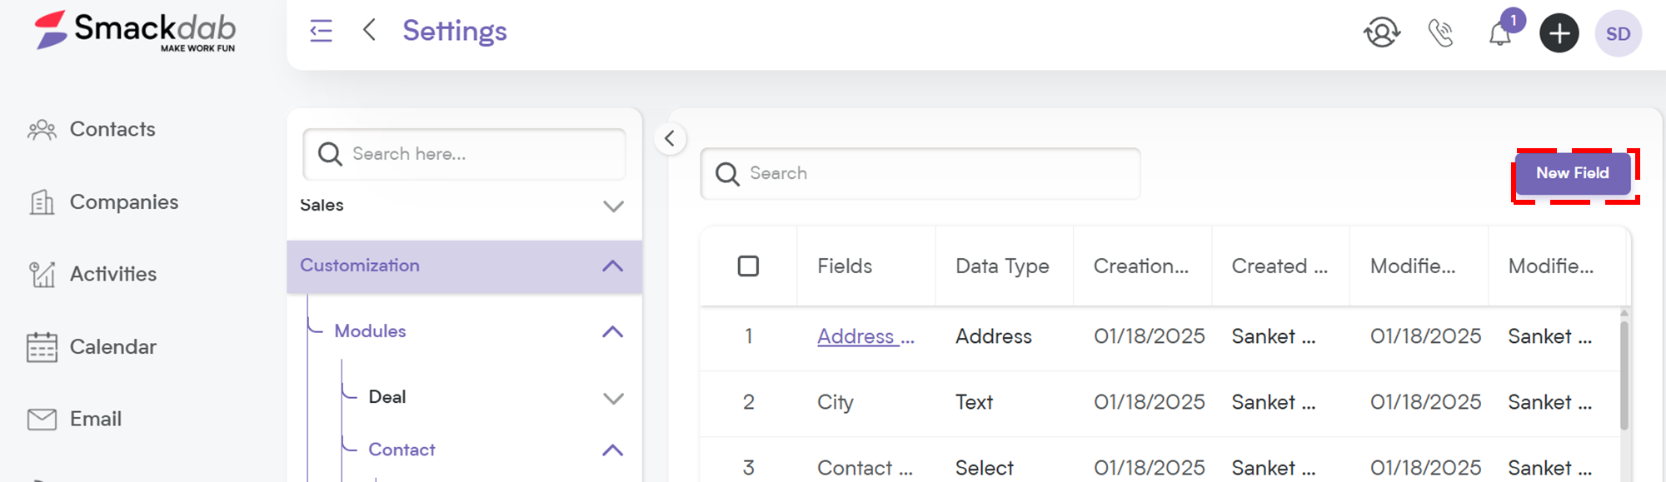Viewport: 1666px width, 482px height.
Task: Collapse the sidebar menu icon
Action: pyautogui.click(x=321, y=31)
